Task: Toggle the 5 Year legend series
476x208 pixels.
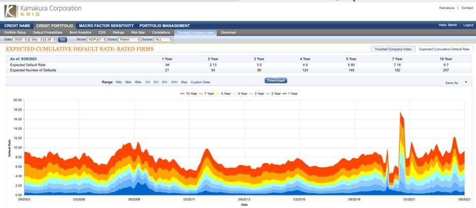Action: click(x=223, y=93)
